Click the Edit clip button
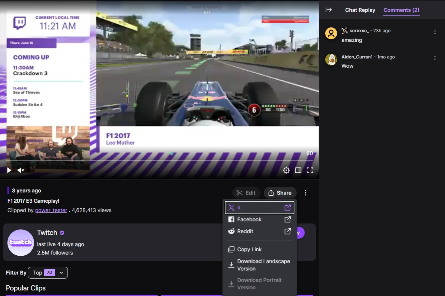Screen dimensions: 445x296 246,193
